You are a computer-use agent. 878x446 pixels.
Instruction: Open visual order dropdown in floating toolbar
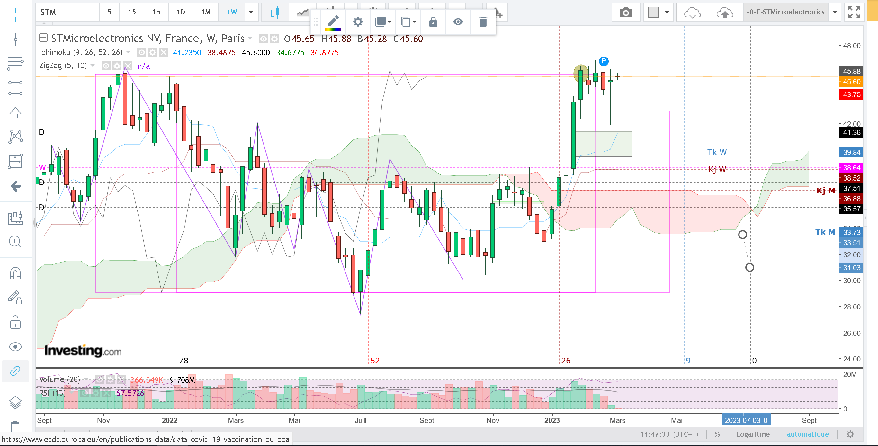click(383, 22)
